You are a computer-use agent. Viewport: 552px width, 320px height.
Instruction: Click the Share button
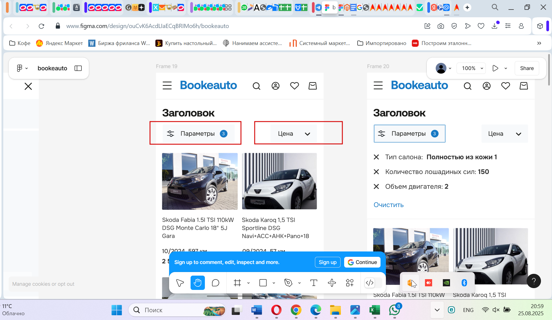pos(527,68)
